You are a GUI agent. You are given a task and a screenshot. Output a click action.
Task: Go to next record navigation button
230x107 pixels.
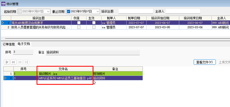[20, 62]
